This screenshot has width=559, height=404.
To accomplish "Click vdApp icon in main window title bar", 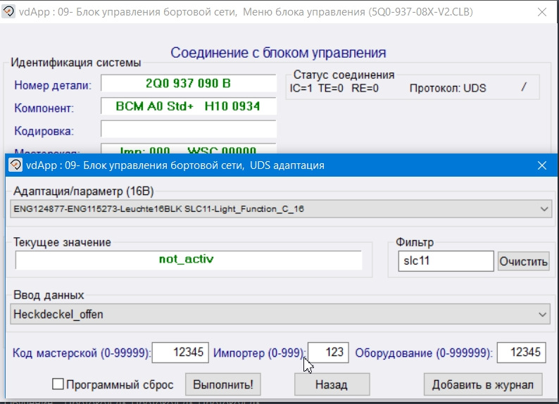I will [8, 11].
